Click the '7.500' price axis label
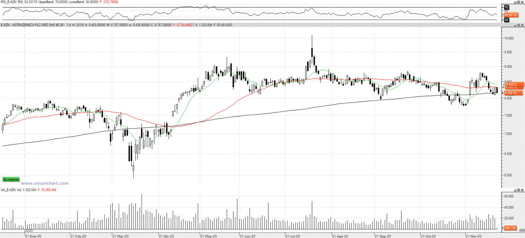 509,115
